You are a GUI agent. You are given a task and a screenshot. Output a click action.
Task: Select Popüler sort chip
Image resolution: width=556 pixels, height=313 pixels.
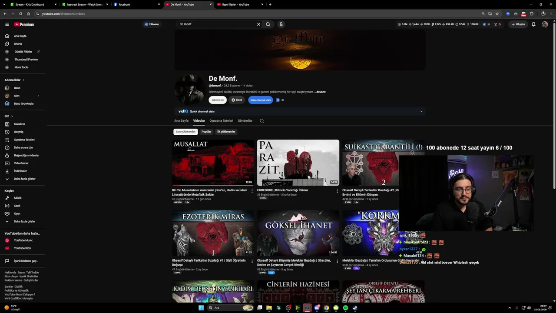pos(206,132)
